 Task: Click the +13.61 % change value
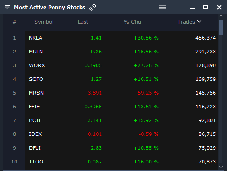tap(146, 107)
